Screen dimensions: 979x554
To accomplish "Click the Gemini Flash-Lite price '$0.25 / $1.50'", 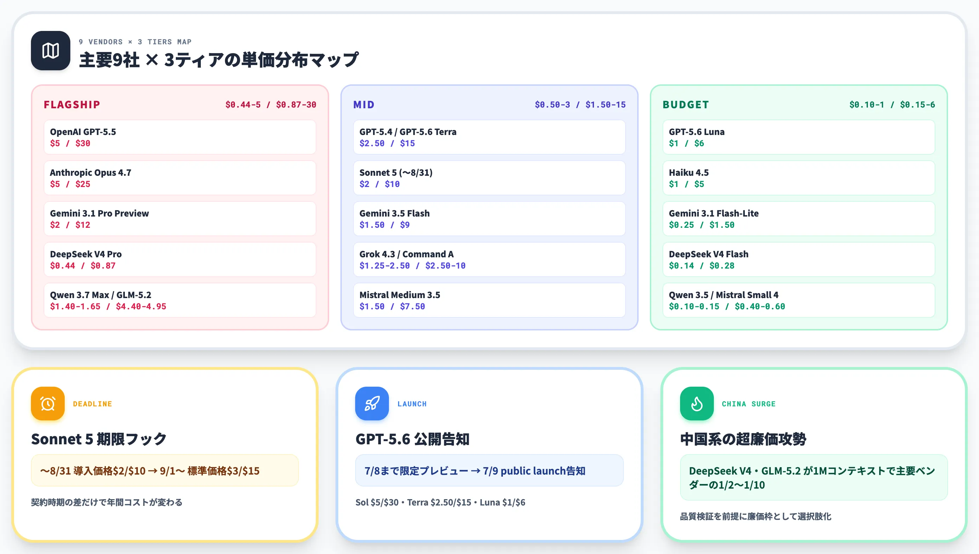I will click(x=702, y=225).
